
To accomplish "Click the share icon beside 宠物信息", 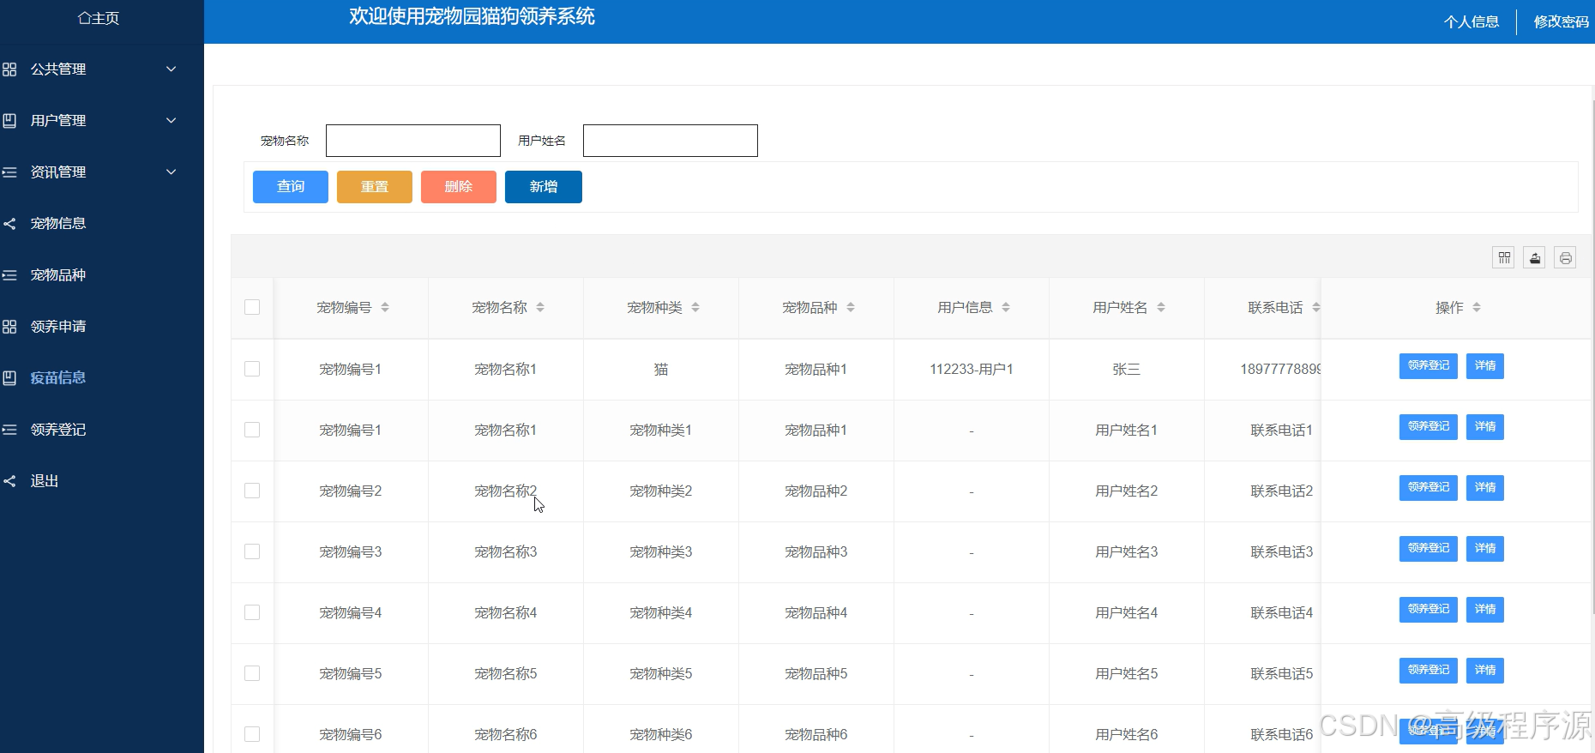I will coord(9,224).
